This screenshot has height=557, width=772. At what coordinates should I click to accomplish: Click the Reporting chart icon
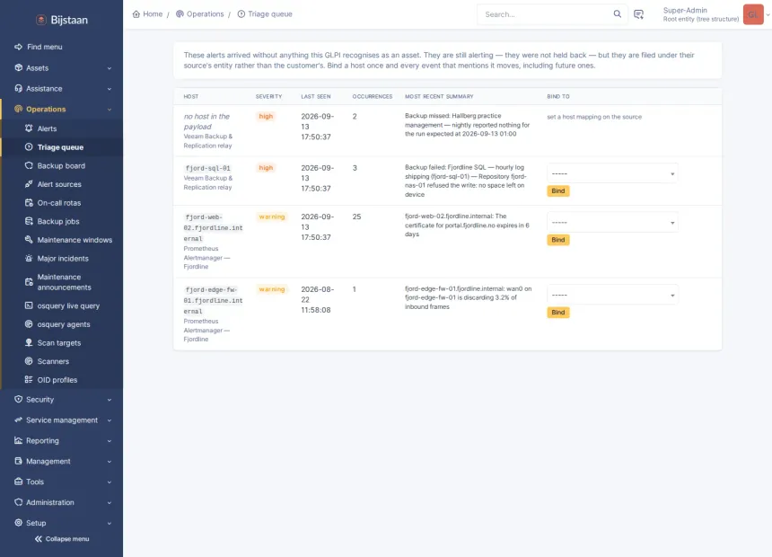18,440
